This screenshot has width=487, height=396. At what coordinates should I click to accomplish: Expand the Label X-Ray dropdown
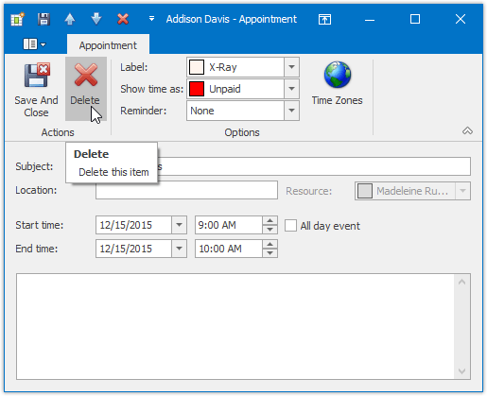pos(291,67)
